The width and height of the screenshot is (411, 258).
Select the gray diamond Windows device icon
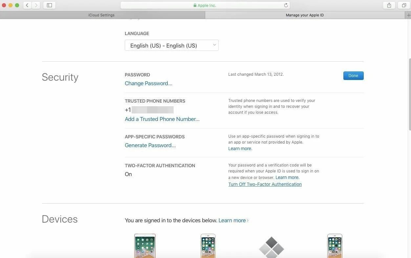271,247
